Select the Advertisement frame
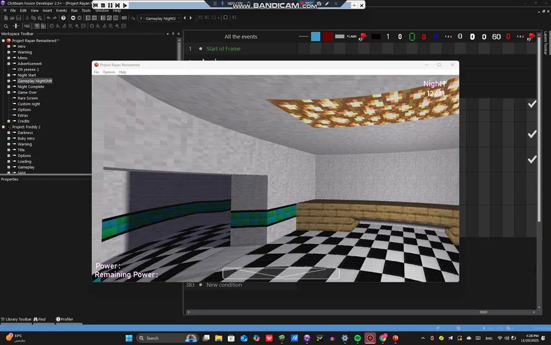This screenshot has width=551, height=345. 29,64
